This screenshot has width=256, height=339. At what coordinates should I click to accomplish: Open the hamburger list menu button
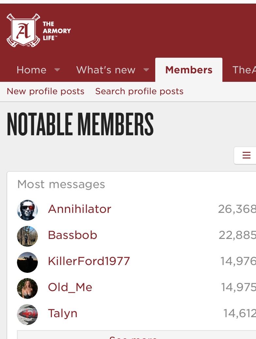tap(246, 155)
